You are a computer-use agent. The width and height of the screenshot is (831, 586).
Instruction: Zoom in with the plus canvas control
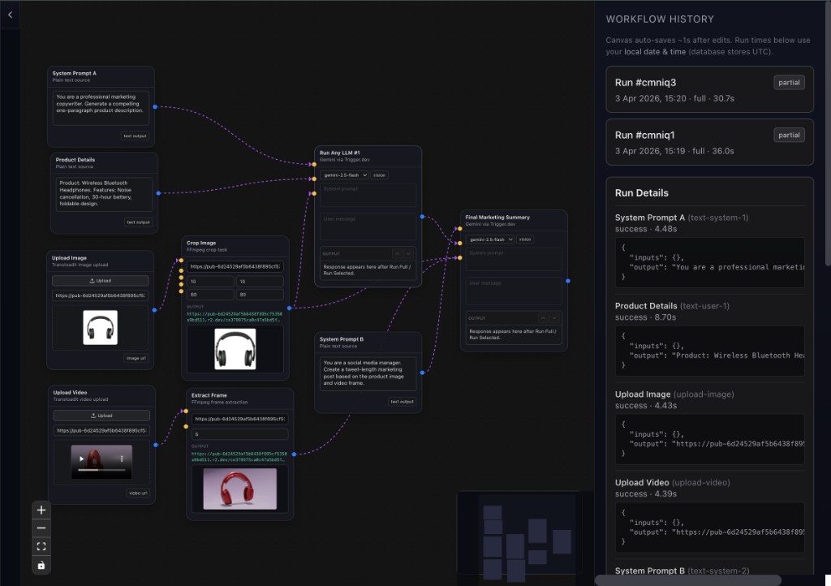pos(41,511)
